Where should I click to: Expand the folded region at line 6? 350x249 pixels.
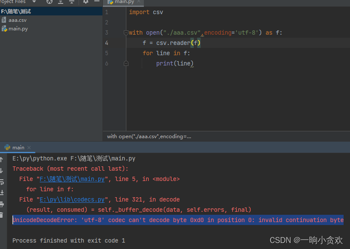(125, 63)
